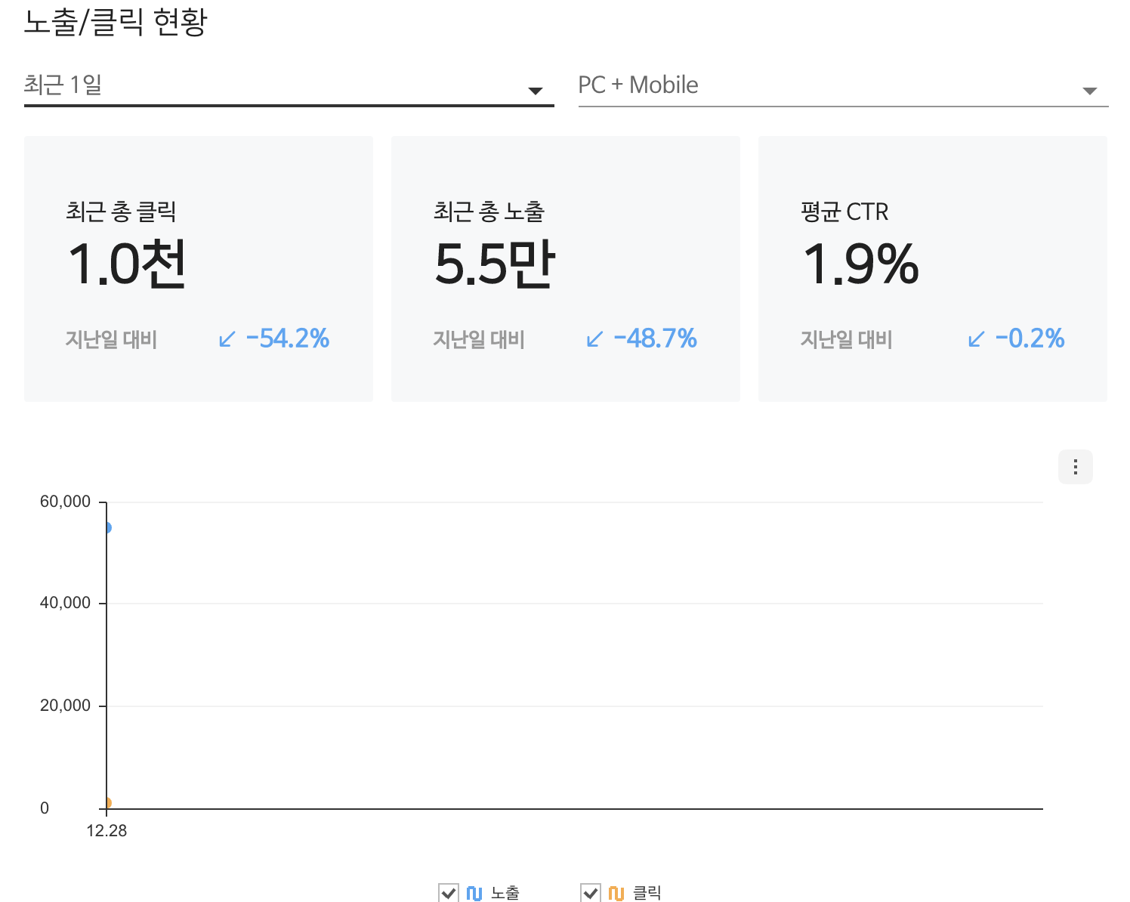Click the decrease arrow beside -0.2%

point(975,340)
